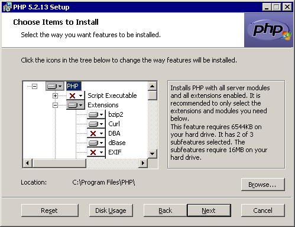Image resolution: width=295 pixels, height=227 pixels.
Task: Click the vertical scrollbar thumb in the tree
Action: tap(153, 96)
